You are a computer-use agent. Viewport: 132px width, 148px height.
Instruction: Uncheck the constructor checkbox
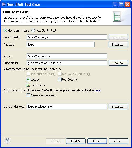pos(28,85)
